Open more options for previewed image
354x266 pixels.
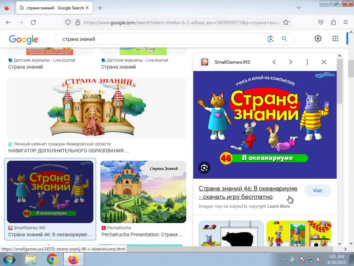point(307,62)
